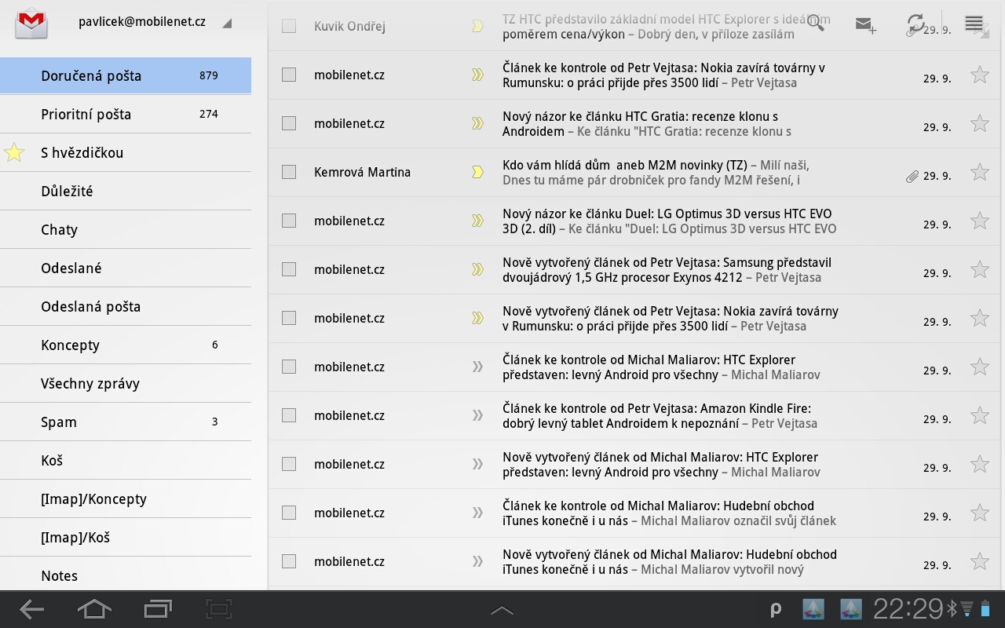The image size is (1005, 628).
Task: Compose new mail with envelope-plus icon
Action: pos(865,24)
